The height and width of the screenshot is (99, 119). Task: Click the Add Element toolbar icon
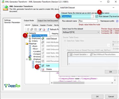[x=28, y=29]
